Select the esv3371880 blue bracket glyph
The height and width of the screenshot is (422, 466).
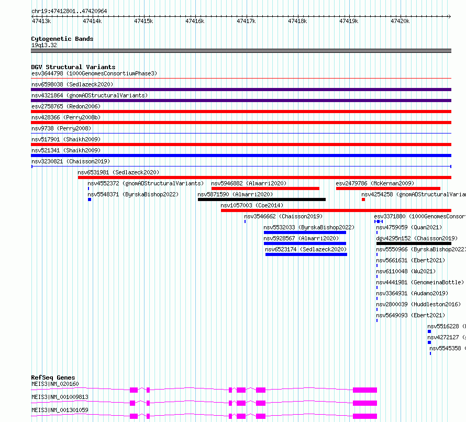(379, 221)
